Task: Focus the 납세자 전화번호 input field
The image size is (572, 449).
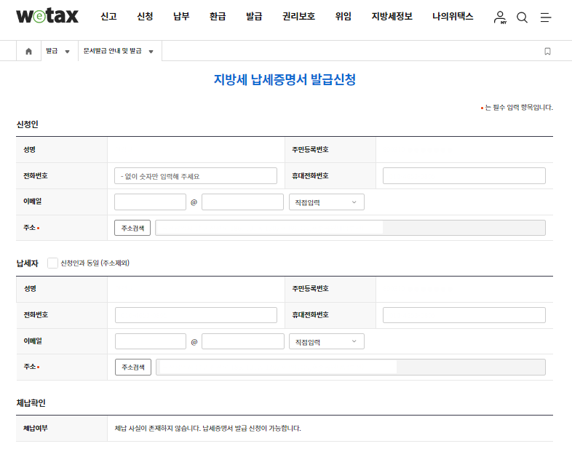Action: click(196, 315)
